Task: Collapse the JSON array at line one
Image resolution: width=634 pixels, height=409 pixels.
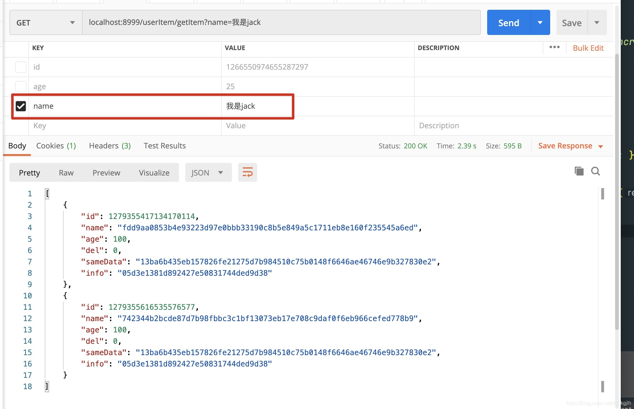Action: point(47,193)
